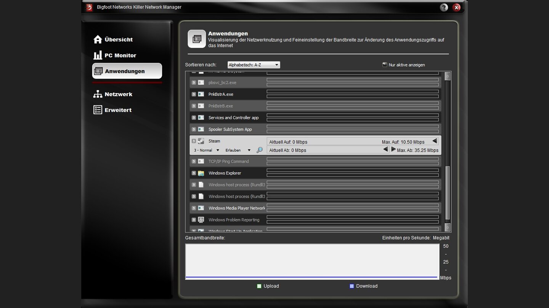Click the priority badge of Spooler SubSystem App
Viewport: 549px width, 308px height.
click(x=194, y=130)
